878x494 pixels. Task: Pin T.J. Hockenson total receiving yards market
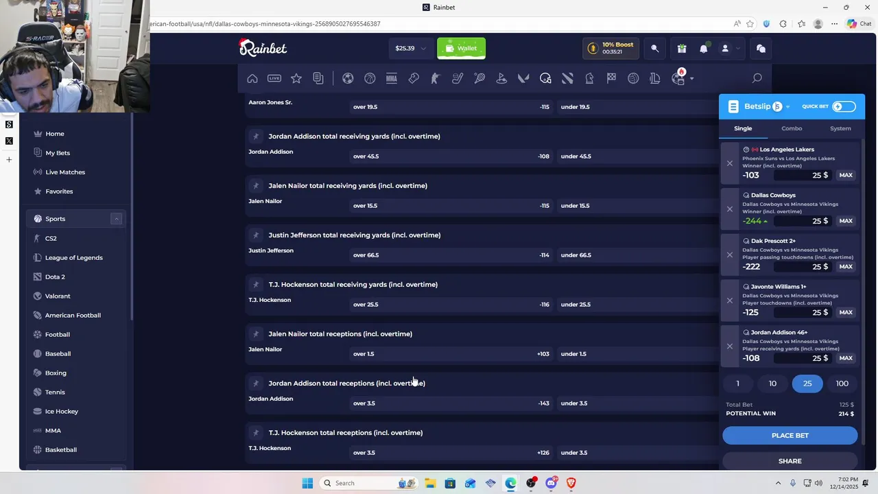255,284
